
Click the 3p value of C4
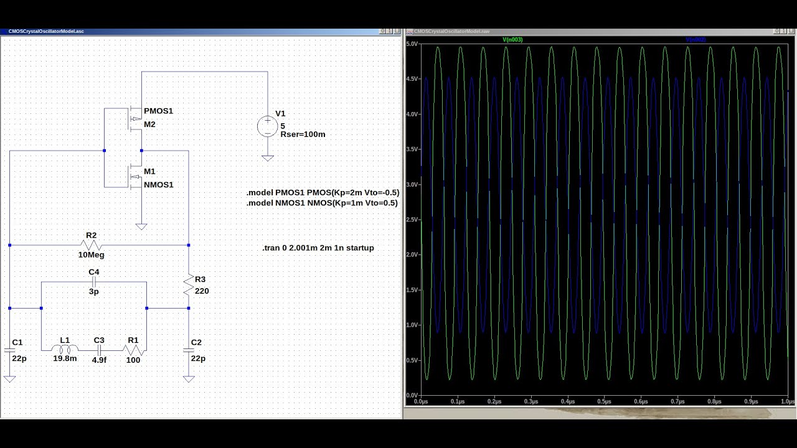pyautogui.click(x=93, y=292)
